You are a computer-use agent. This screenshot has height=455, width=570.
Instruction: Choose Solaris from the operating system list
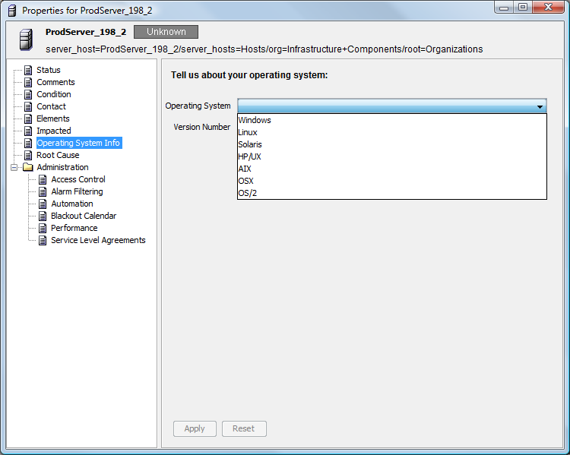pos(392,144)
